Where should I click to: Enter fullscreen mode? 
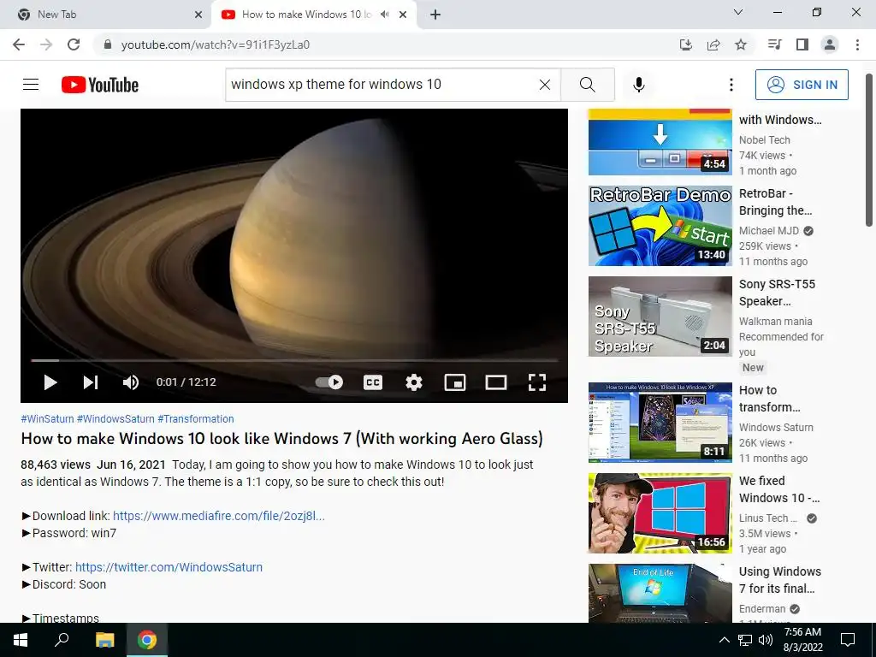pos(537,382)
